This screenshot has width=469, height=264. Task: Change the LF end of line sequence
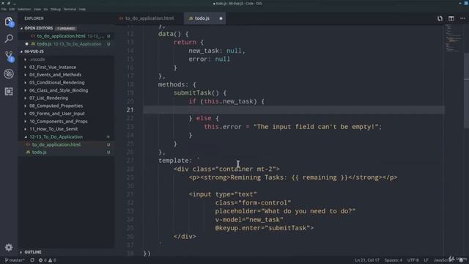pos(426,260)
